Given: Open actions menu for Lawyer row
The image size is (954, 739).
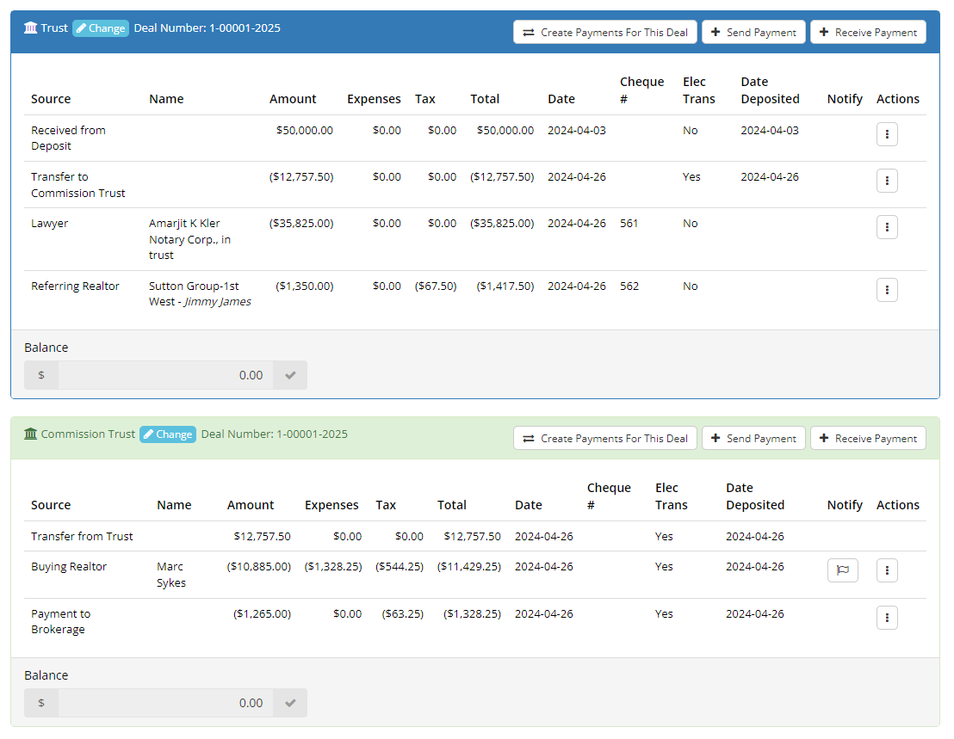Looking at the screenshot, I should [887, 227].
